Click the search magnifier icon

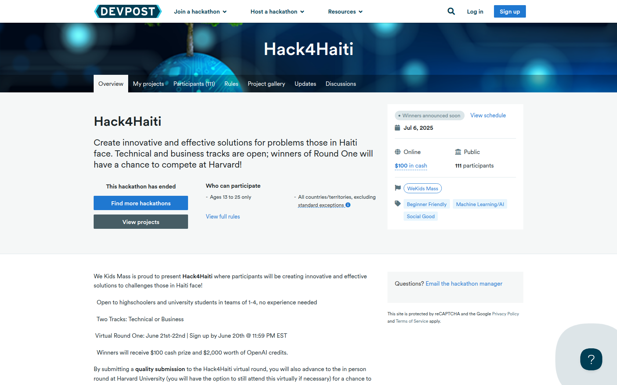point(451,11)
